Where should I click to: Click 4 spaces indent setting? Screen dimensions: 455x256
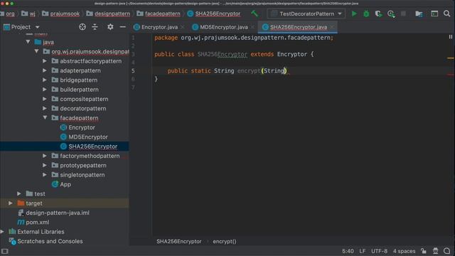[x=405, y=251]
